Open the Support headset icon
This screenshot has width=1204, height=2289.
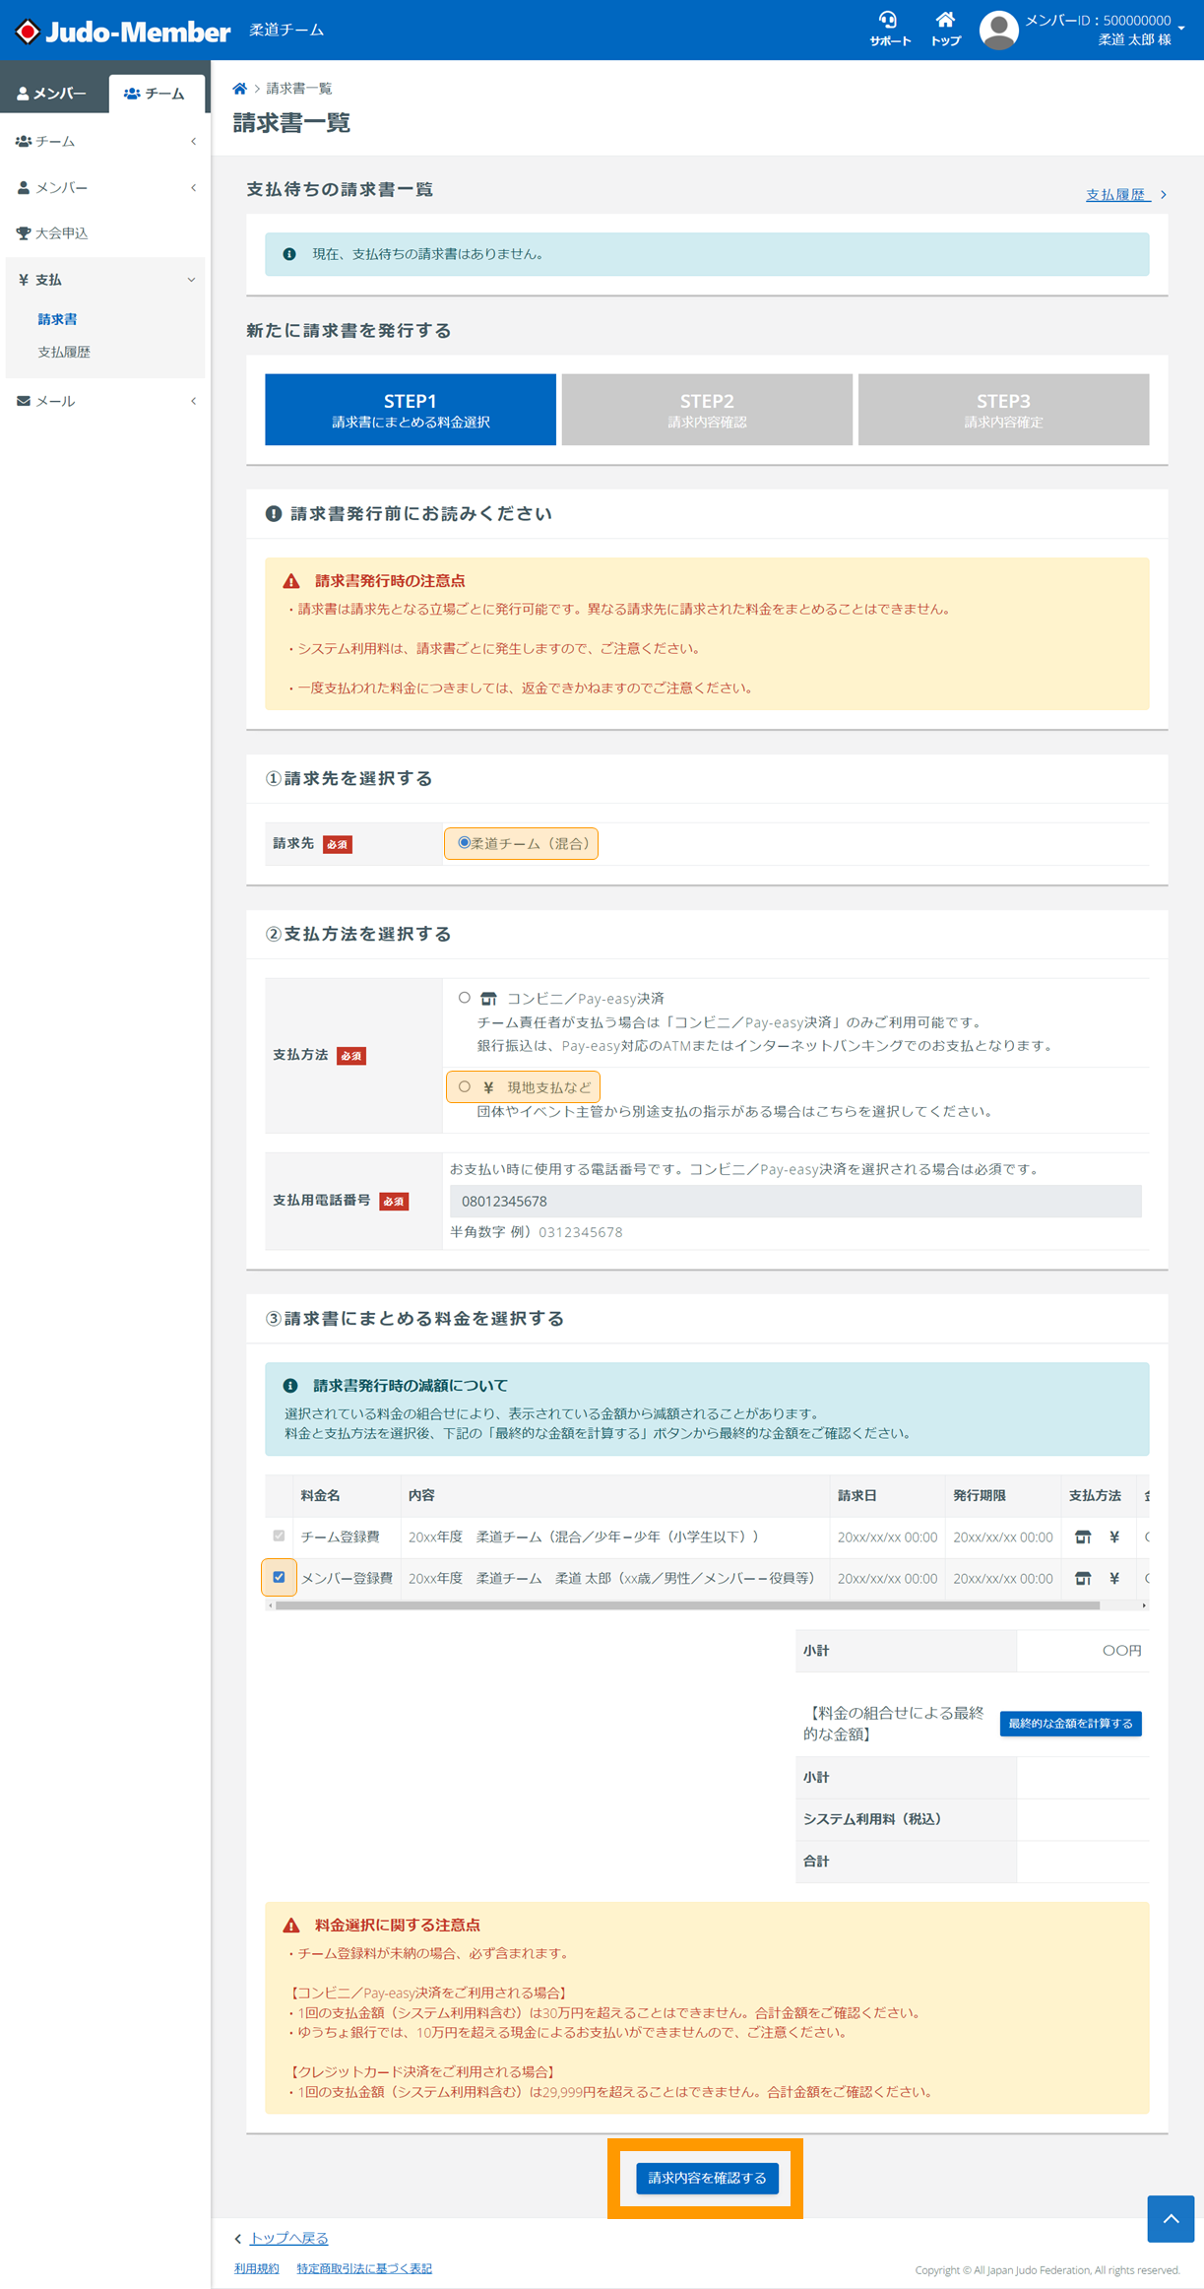(x=888, y=21)
